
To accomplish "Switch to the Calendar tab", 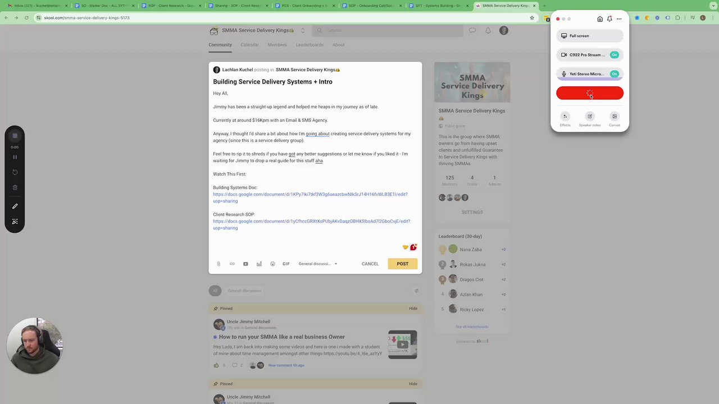I will (249, 45).
